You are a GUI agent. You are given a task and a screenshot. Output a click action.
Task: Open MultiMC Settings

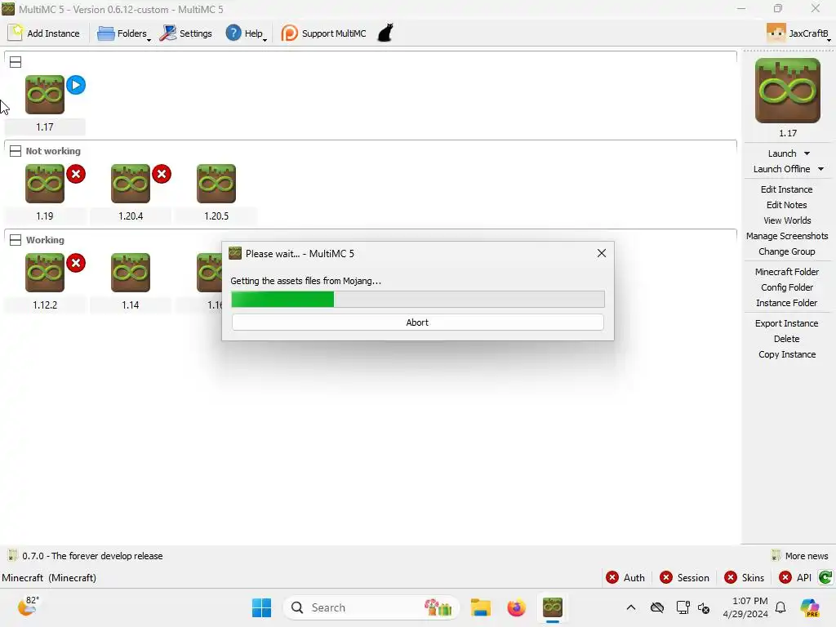click(186, 33)
